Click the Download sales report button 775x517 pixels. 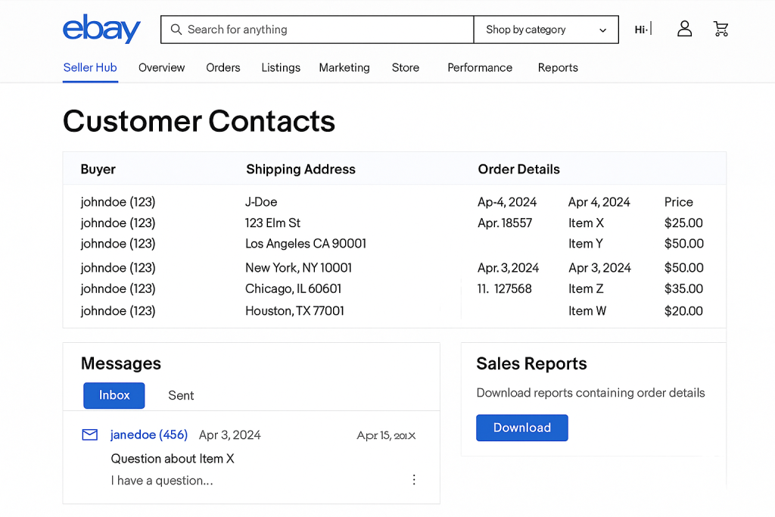(522, 428)
